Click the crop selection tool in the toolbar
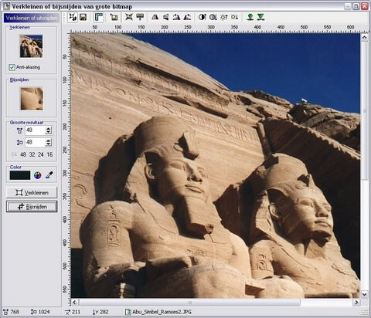 tap(73, 17)
